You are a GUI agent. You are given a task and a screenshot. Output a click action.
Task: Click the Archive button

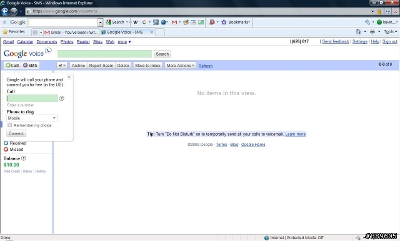point(78,66)
